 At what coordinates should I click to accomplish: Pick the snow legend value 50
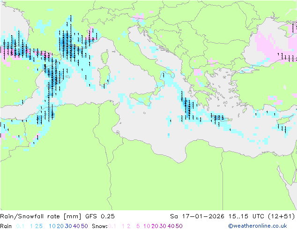[x=179, y=226]
